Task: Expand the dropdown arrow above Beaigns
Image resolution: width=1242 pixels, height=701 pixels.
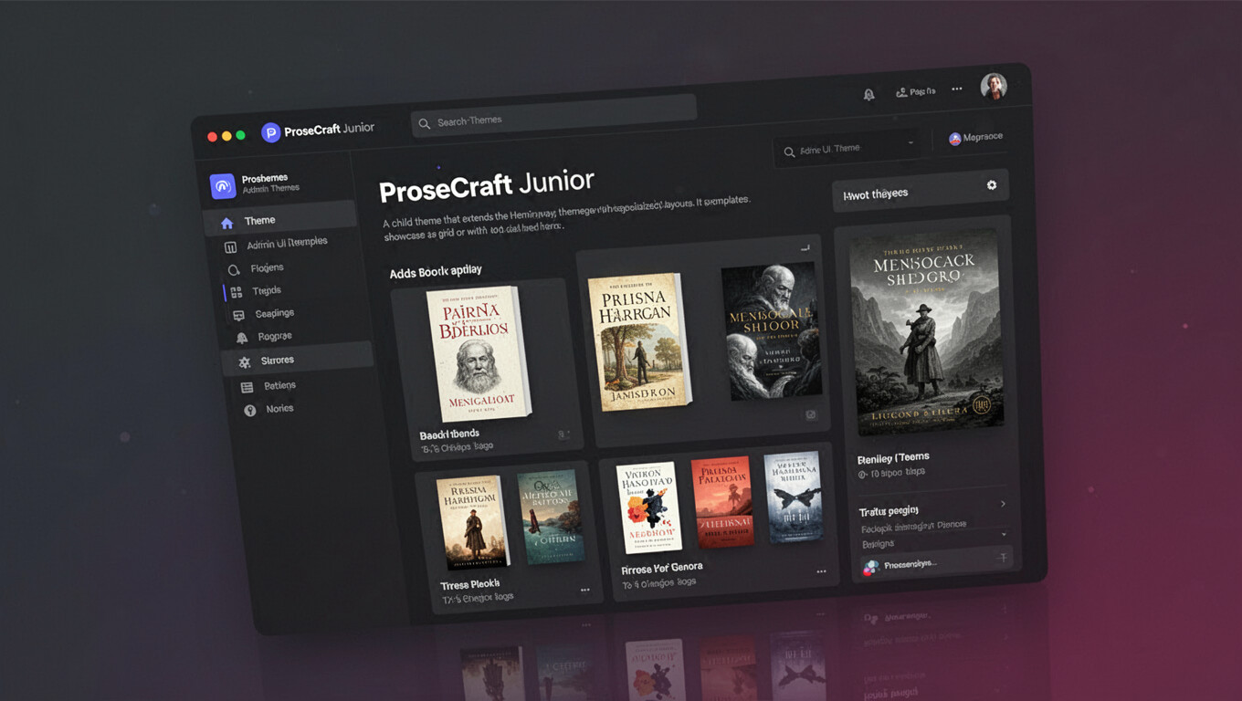Action: pyautogui.click(x=1005, y=534)
